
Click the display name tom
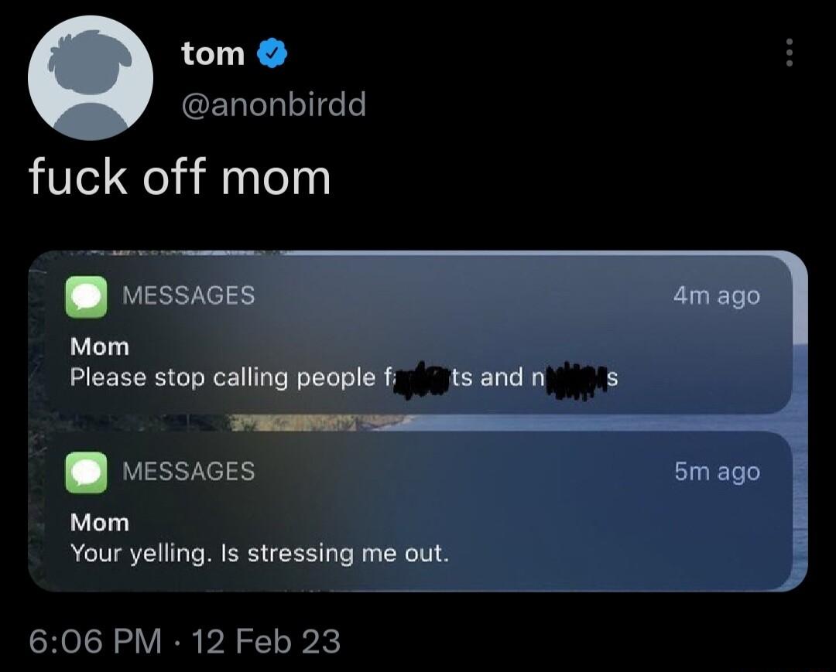coord(211,53)
